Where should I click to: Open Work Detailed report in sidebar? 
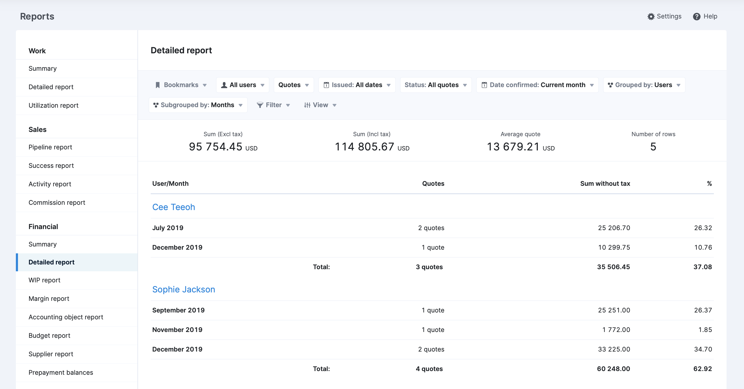[x=77, y=87]
